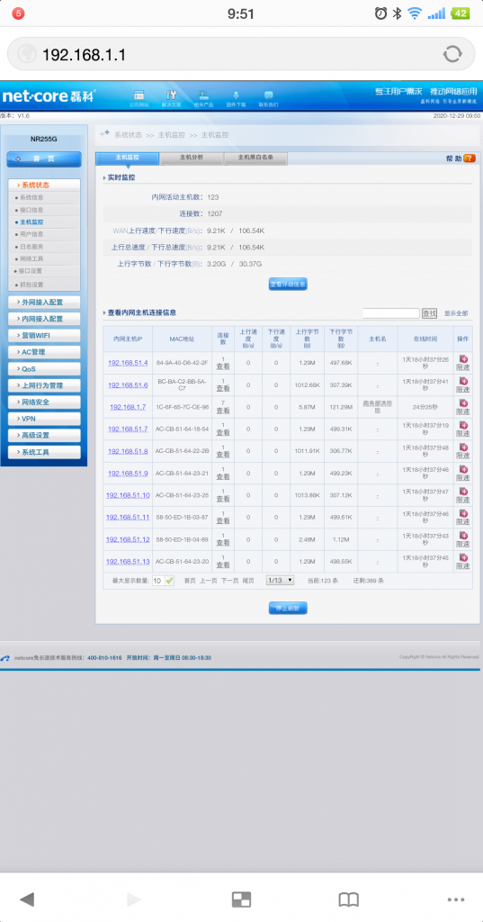Viewport: 483px width, 922px height.
Task: Click the 帮助 help text link
Action: pyautogui.click(x=453, y=158)
